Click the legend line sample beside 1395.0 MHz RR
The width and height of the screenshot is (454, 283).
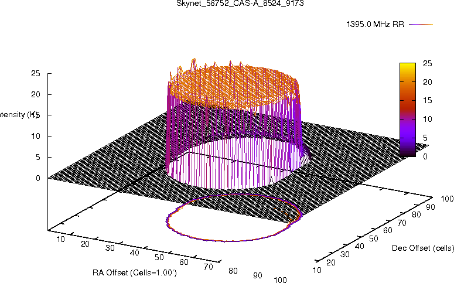[421, 25]
